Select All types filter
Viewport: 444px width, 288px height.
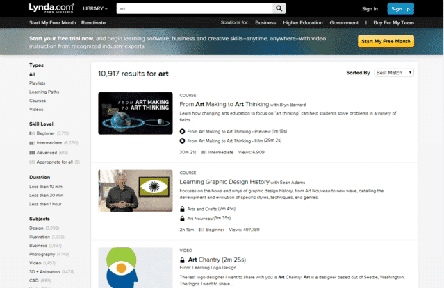pos(32,74)
